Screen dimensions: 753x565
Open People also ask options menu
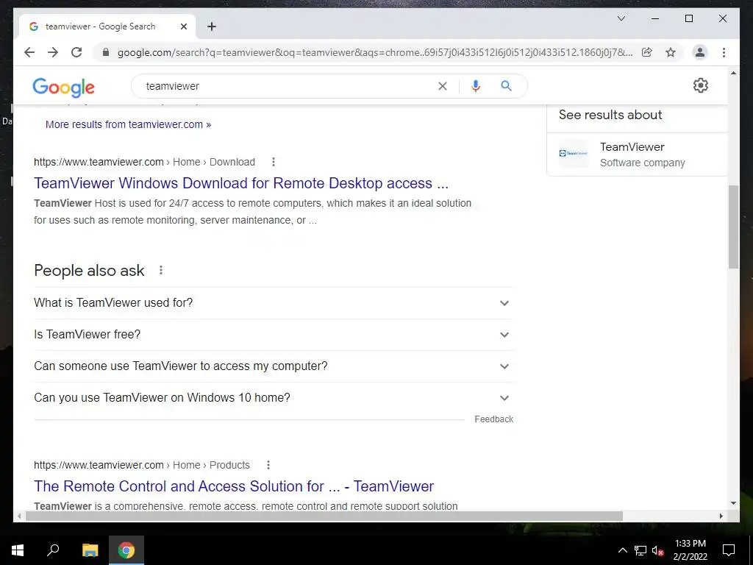click(x=161, y=270)
